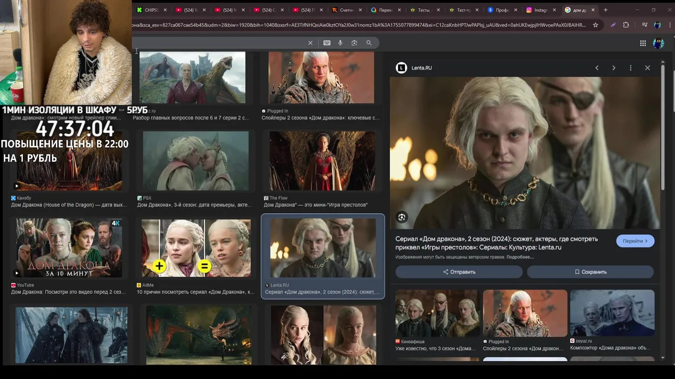Open Google Lens image search
The width and height of the screenshot is (675, 379).
[x=354, y=43]
